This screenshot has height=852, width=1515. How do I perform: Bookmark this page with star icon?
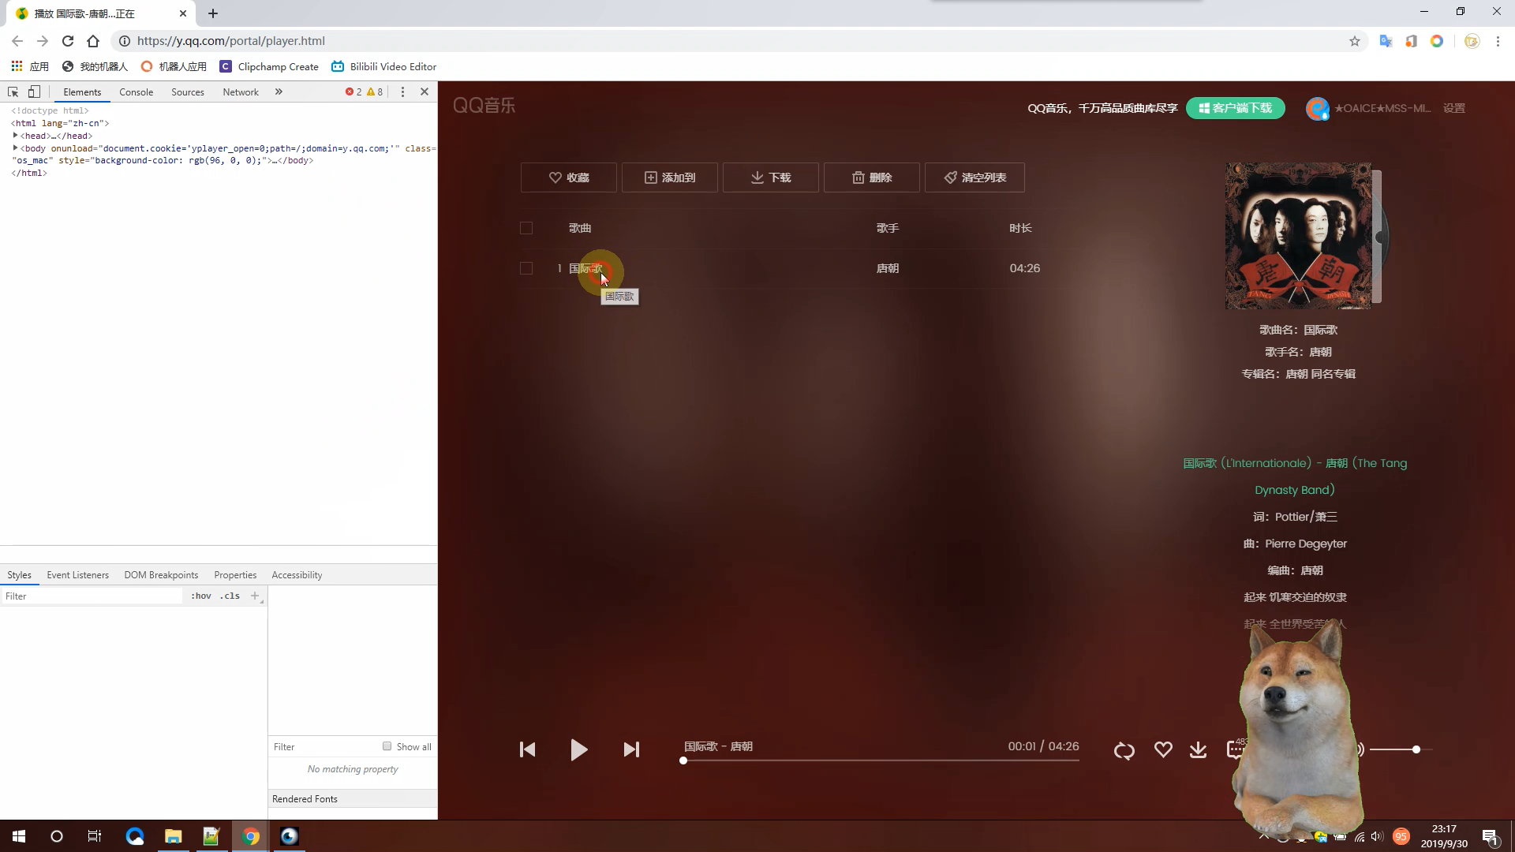click(1355, 41)
